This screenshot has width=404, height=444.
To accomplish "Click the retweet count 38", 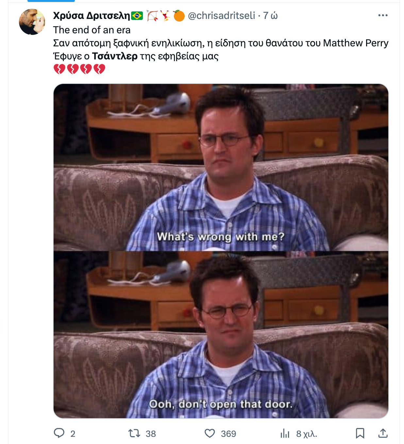I will [x=151, y=434].
